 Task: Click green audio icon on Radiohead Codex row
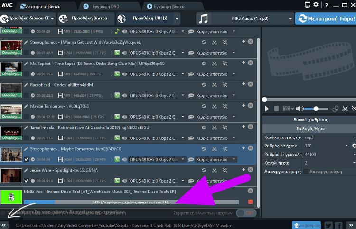click(x=117, y=95)
